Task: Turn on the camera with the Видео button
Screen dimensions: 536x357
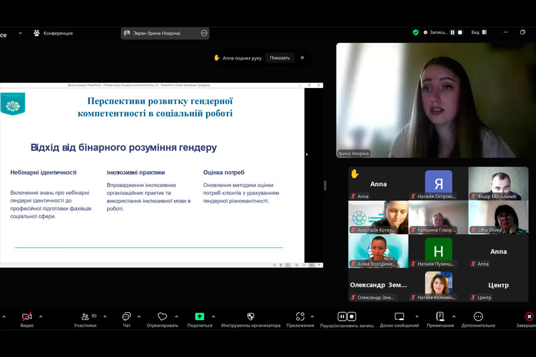Action: click(x=27, y=317)
